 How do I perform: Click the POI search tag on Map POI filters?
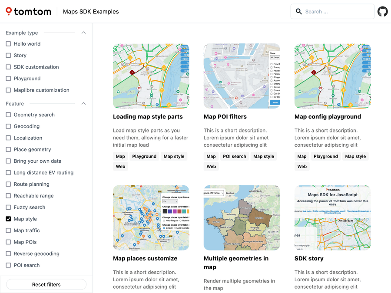235,156
